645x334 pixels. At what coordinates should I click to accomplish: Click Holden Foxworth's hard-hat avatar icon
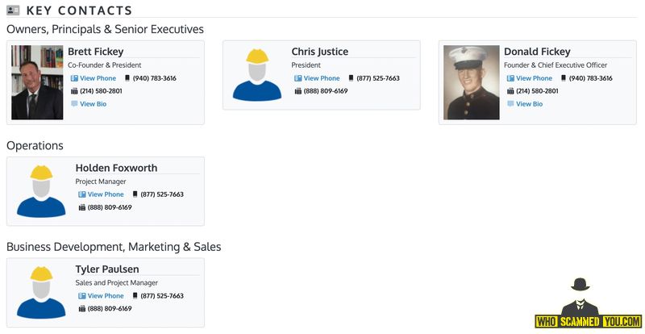pos(40,191)
